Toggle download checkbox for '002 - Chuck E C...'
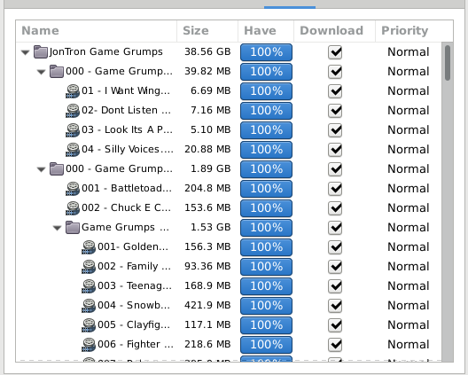This screenshot has height=375, width=468. (x=335, y=208)
